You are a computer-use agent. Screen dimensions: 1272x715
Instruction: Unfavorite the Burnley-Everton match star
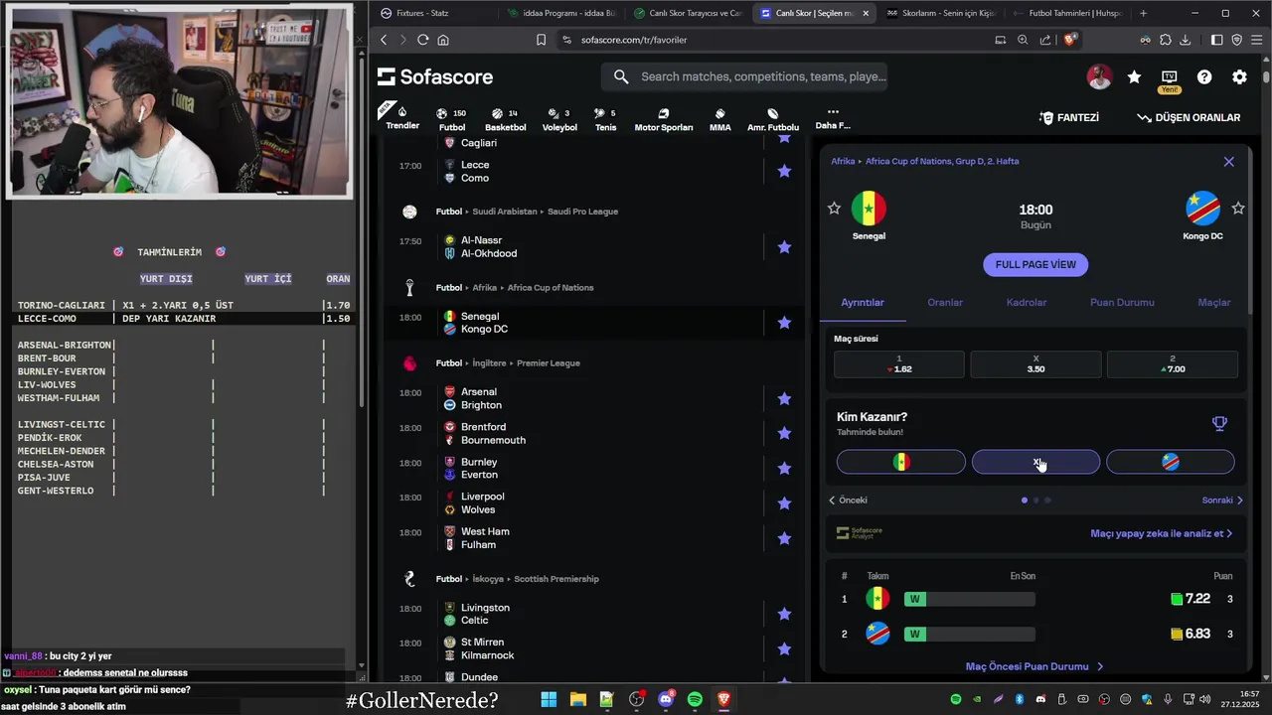tap(784, 468)
